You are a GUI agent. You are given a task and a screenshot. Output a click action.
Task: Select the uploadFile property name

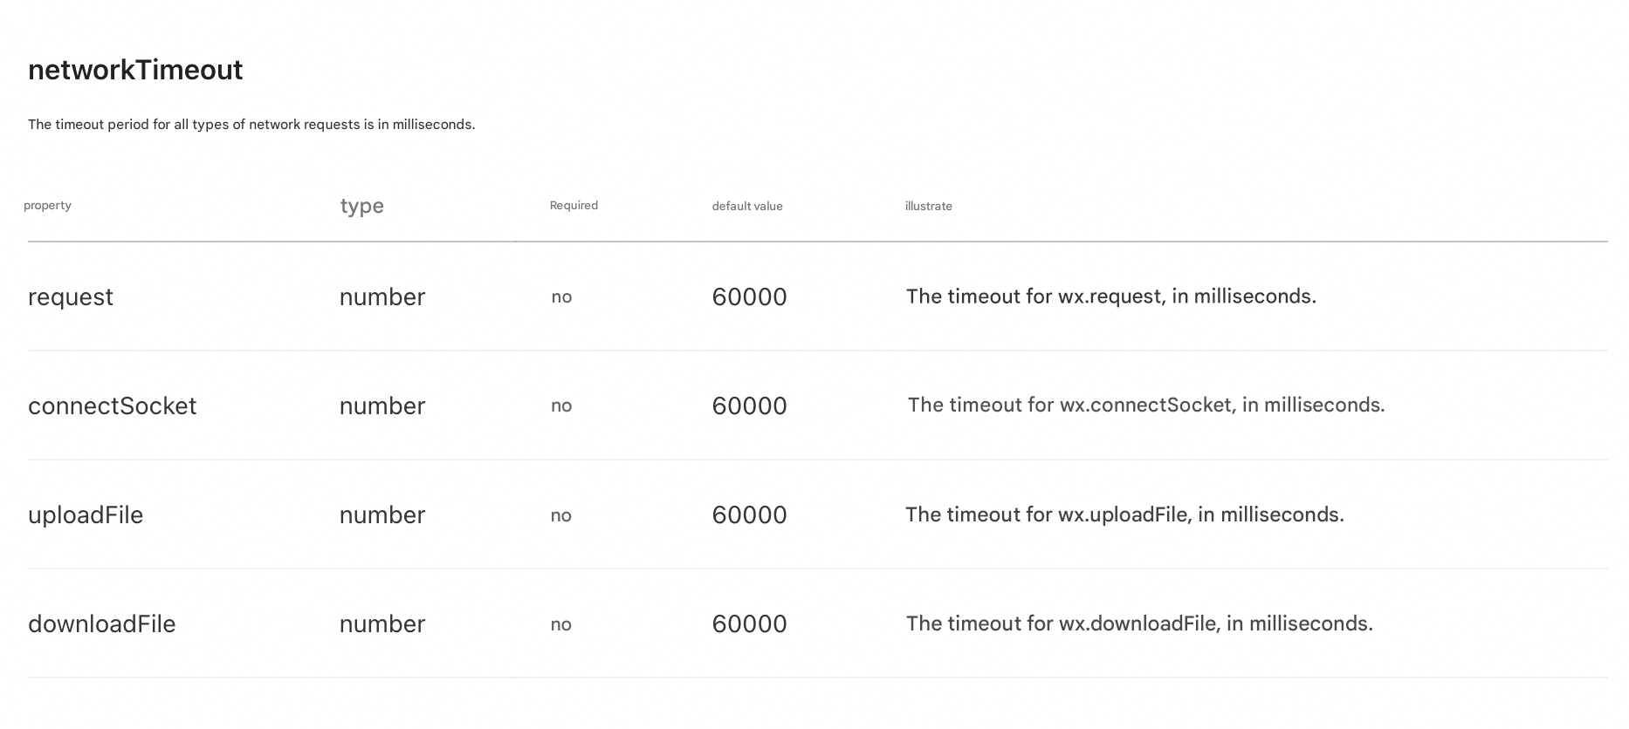(x=86, y=515)
